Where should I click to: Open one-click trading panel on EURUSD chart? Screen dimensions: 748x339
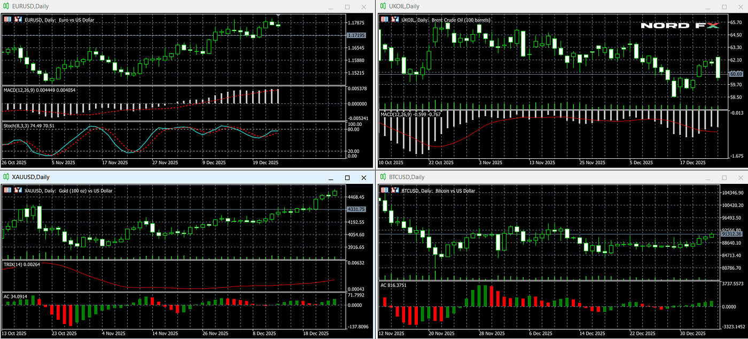(x=8, y=20)
